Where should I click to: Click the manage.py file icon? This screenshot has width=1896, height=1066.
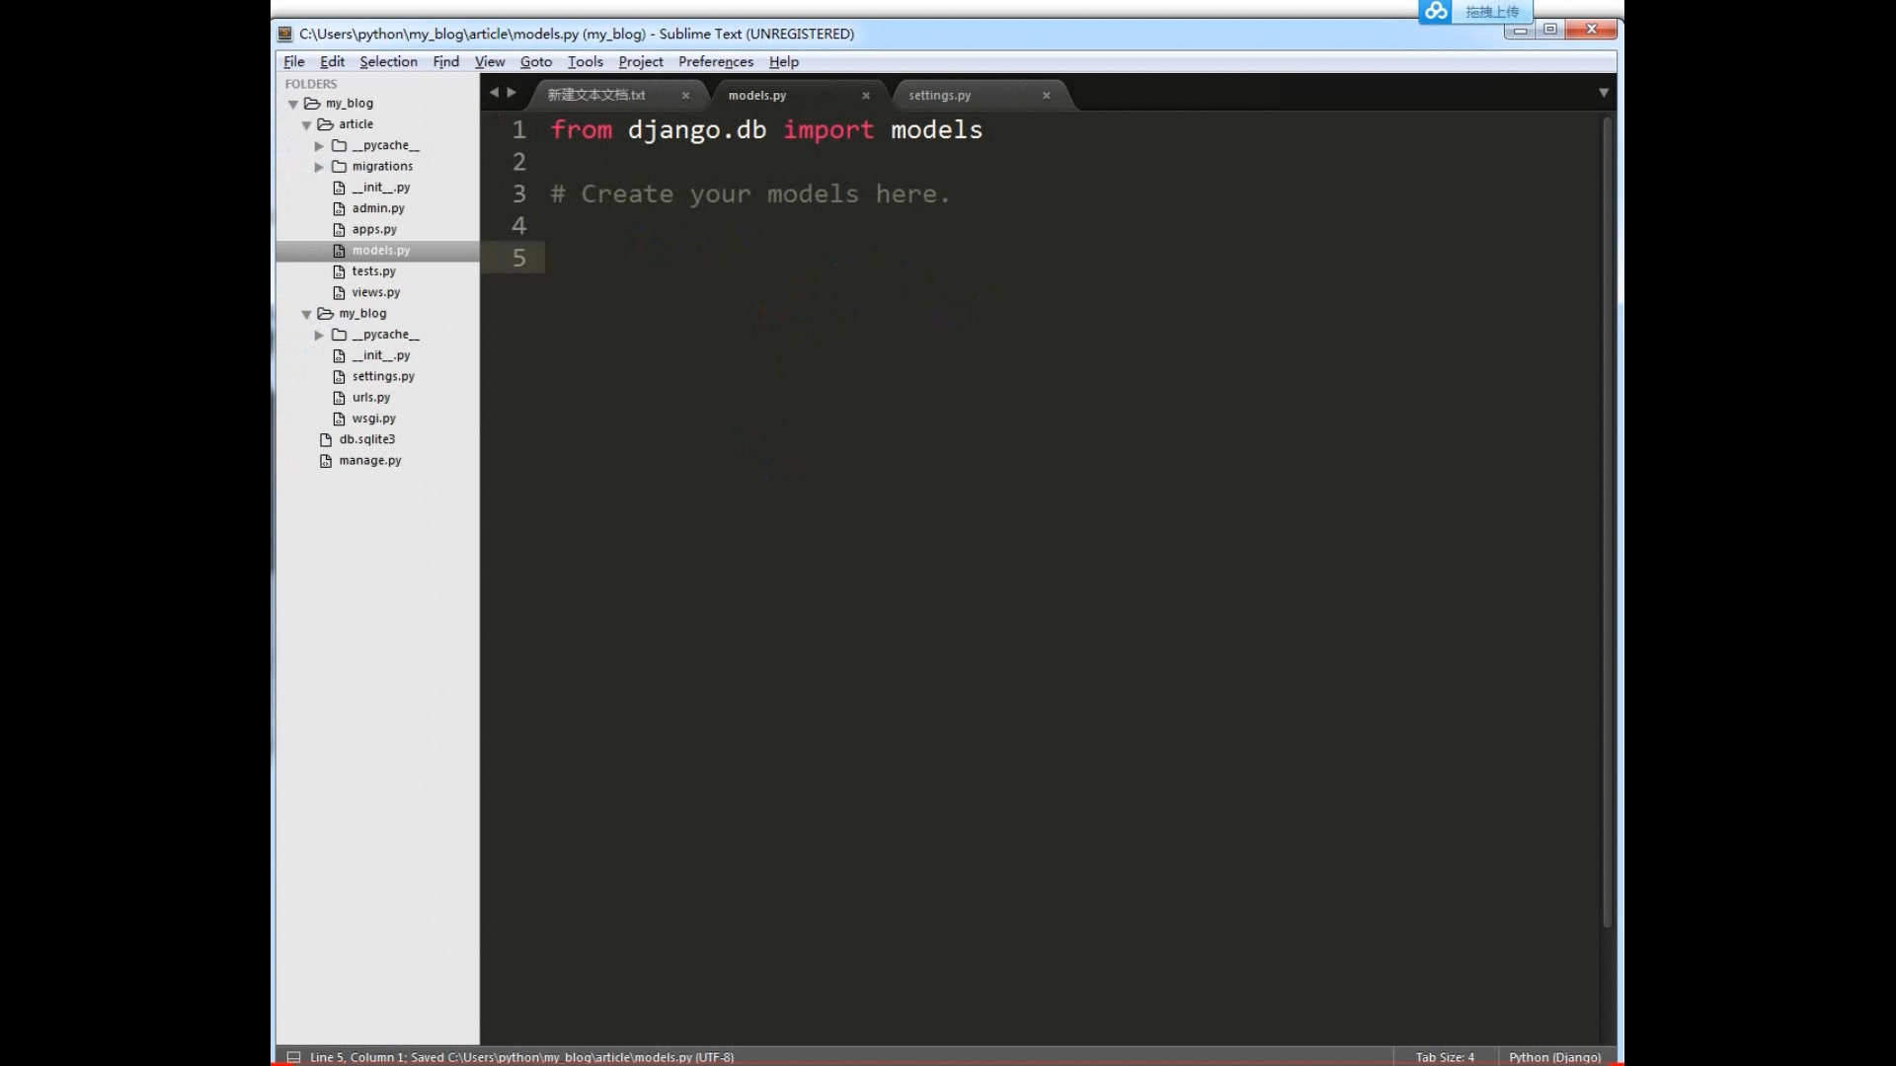pyautogui.click(x=326, y=461)
